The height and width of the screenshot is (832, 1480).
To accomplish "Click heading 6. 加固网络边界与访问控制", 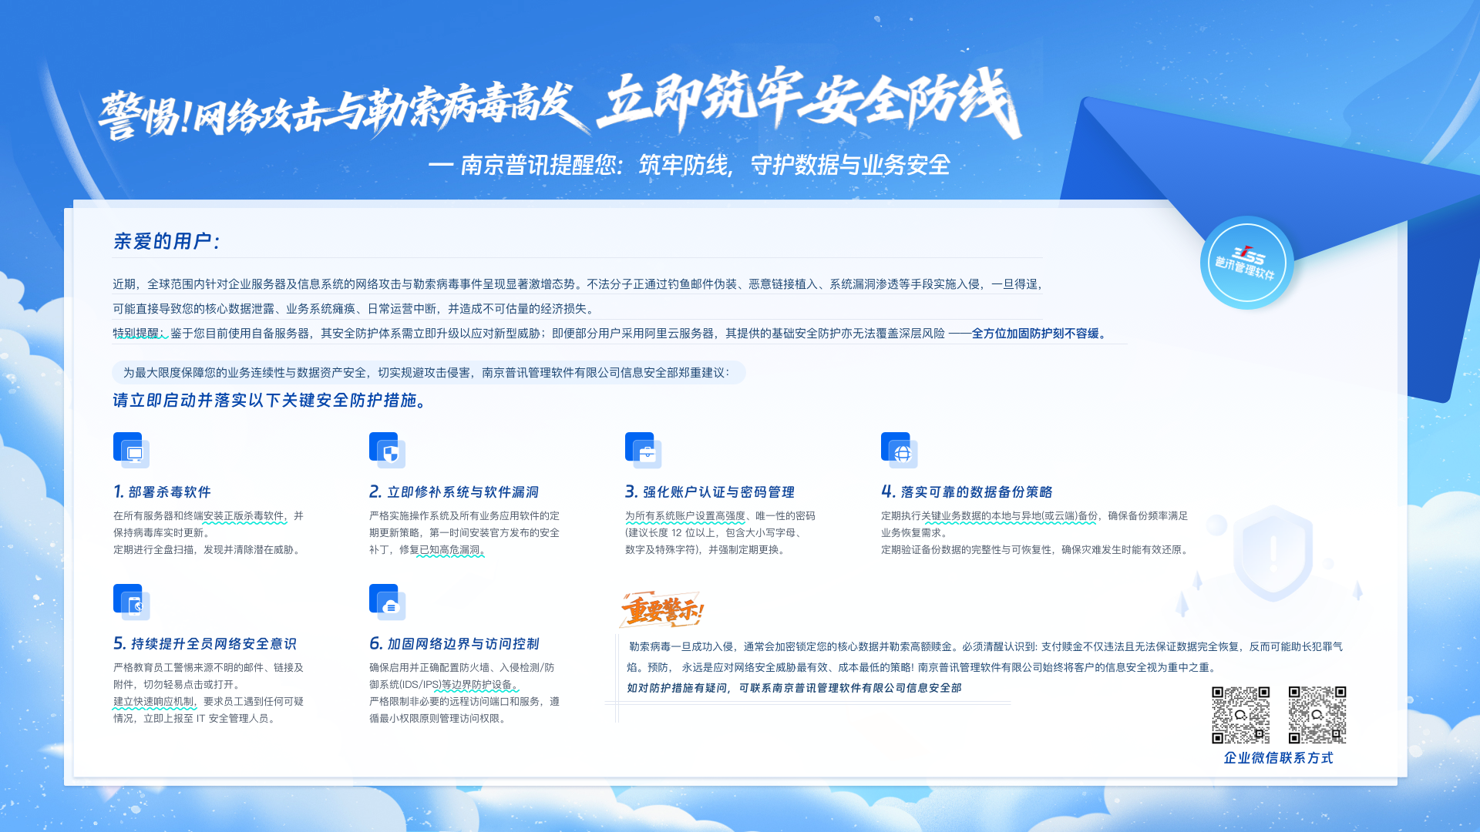I will (x=454, y=643).
